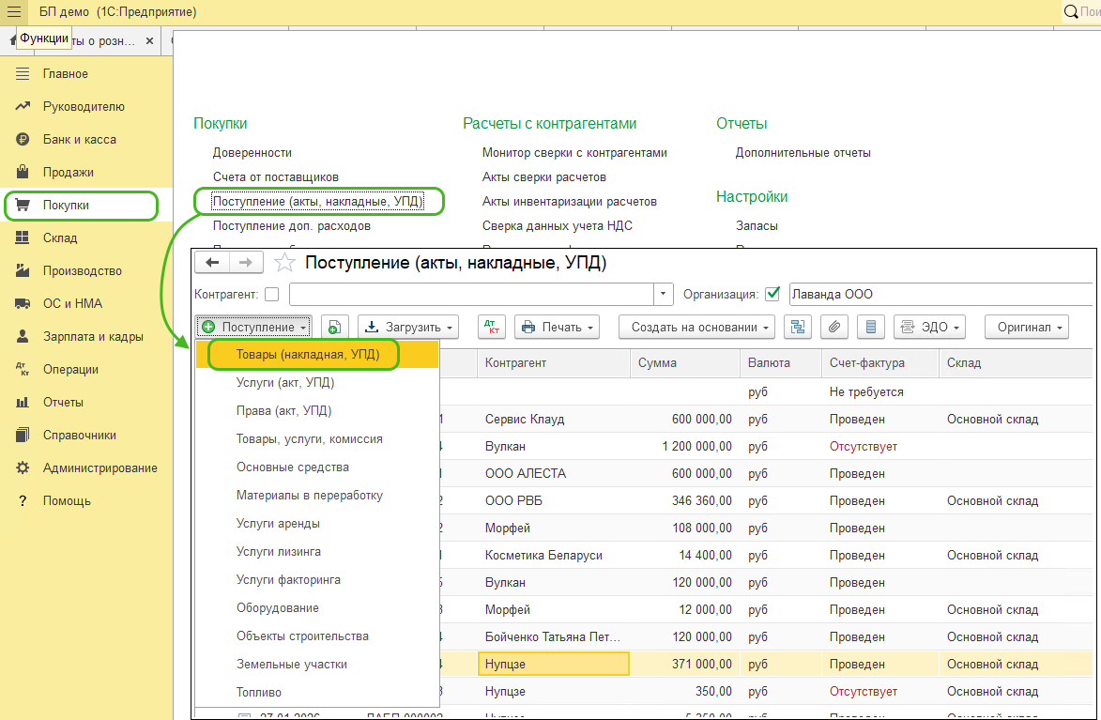Open the hamburger main menu icon
Viewport: 1101px width, 720px height.
point(13,12)
